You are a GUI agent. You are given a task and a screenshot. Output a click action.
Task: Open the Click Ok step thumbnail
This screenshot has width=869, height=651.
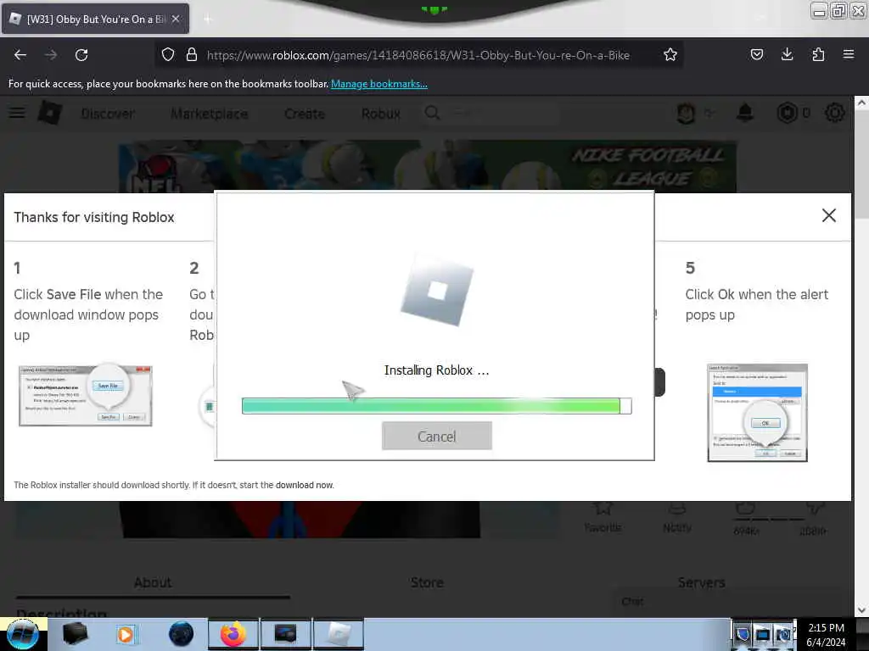click(757, 413)
